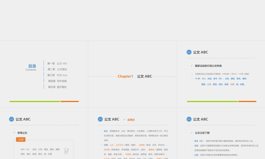This screenshot has height=159, width=265.
Task: Click the checkmark icon beside 公文之初了解
Action: (192, 133)
